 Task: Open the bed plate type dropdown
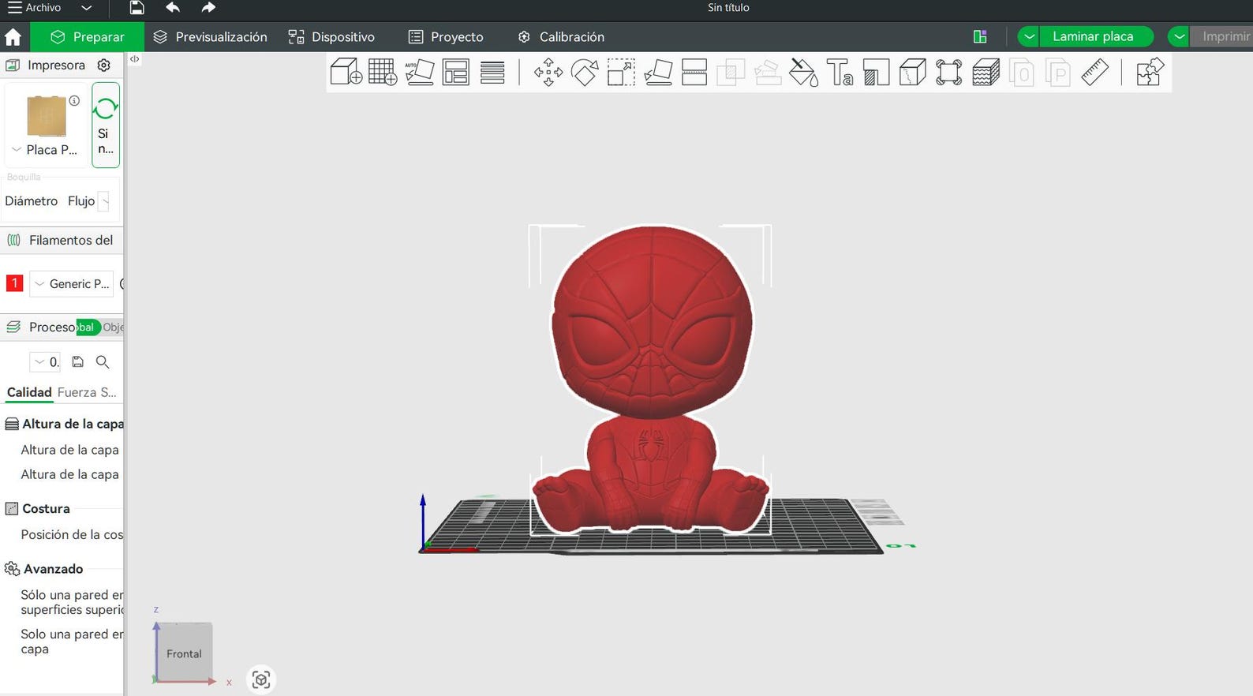pos(17,150)
